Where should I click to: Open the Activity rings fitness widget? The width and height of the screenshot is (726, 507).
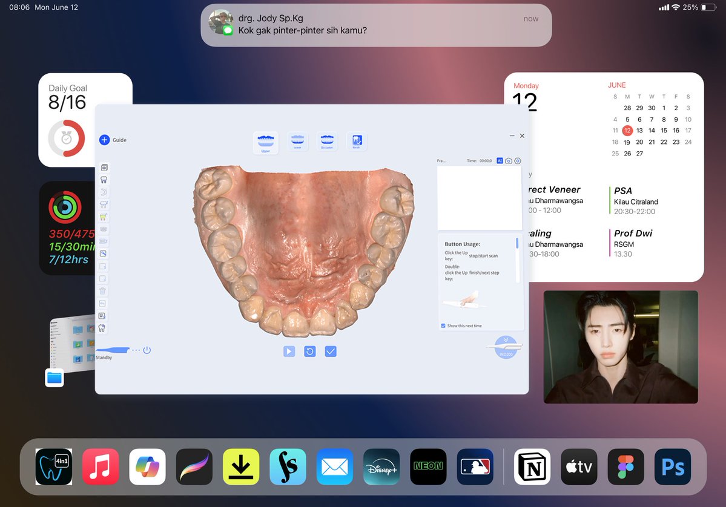tap(67, 227)
